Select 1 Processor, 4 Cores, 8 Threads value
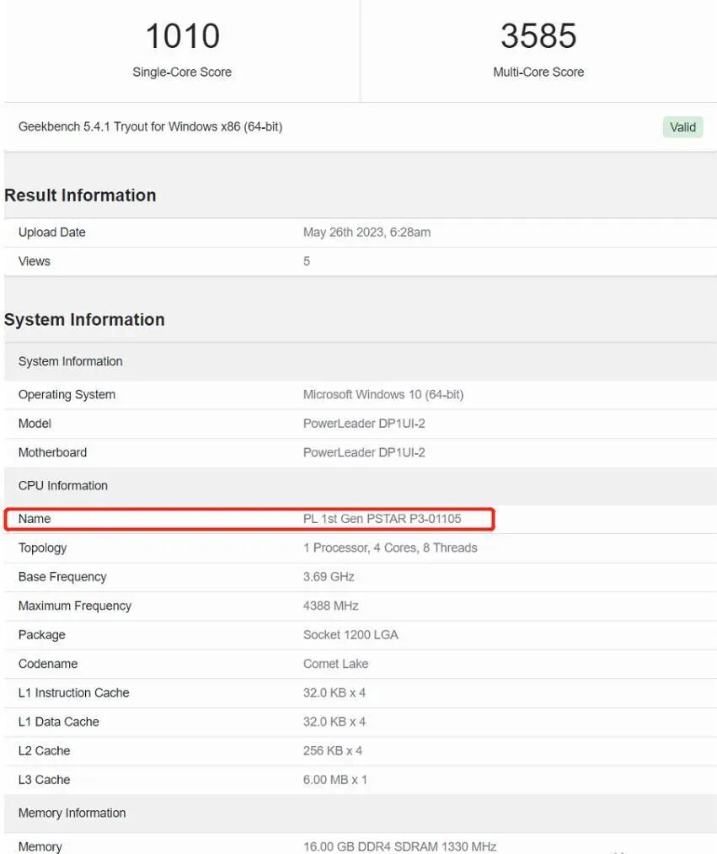The width and height of the screenshot is (717, 854). coord(390,547)
